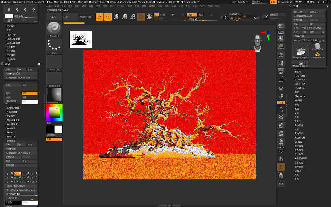Select the Cylinder3D tool thumbnail
Viewport: 331px width, 207px height.
pos(317,47)
